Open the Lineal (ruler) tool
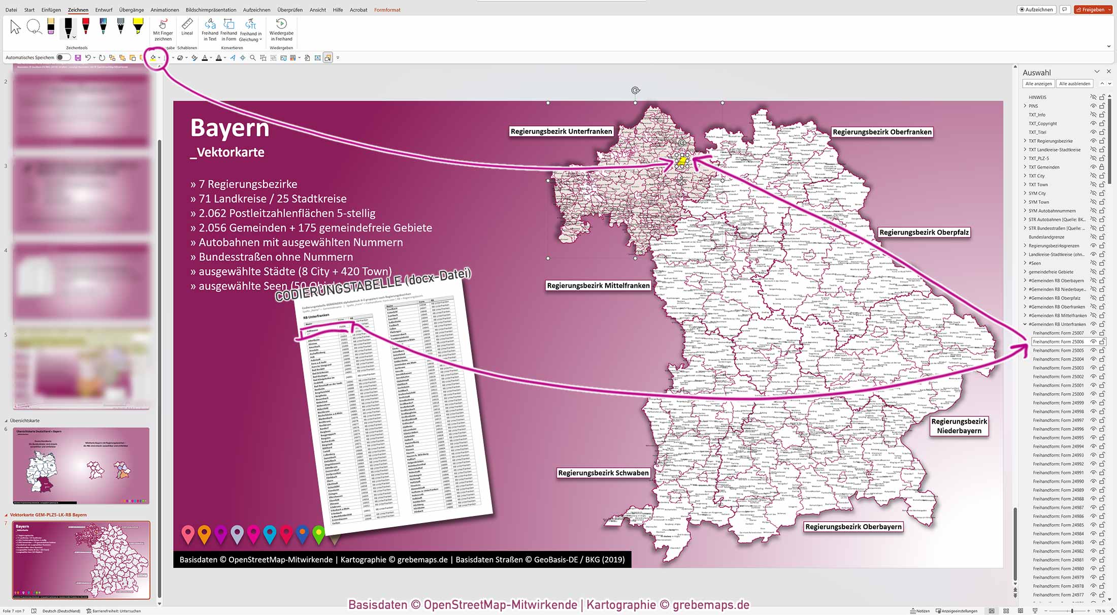Image resolution: width=1117 pixels, height=615 pixels. tap(187, 28)
